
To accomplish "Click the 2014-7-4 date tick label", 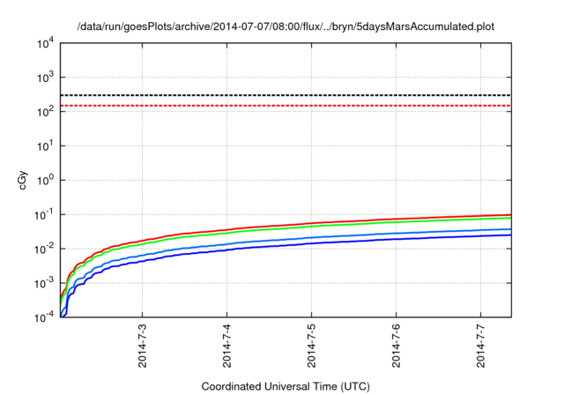I will 227,346.
